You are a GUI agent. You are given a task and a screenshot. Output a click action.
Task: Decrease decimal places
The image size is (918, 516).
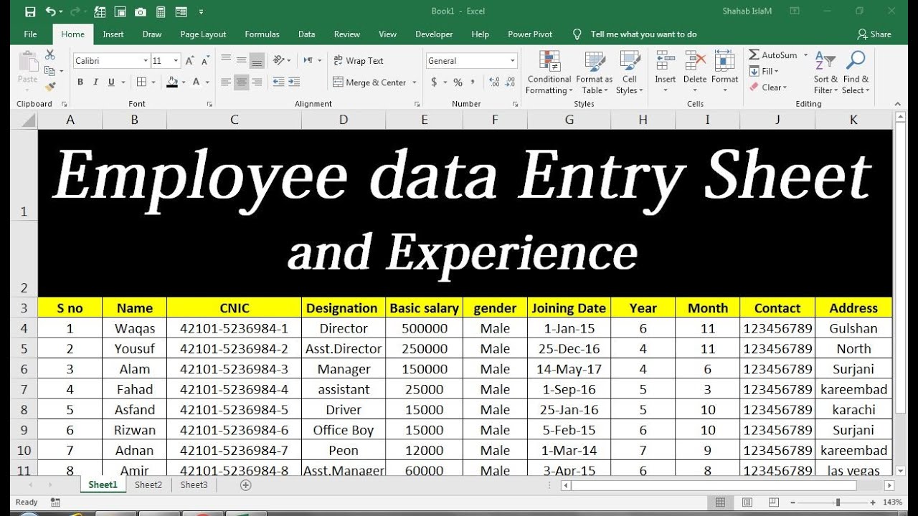[508, 82]
